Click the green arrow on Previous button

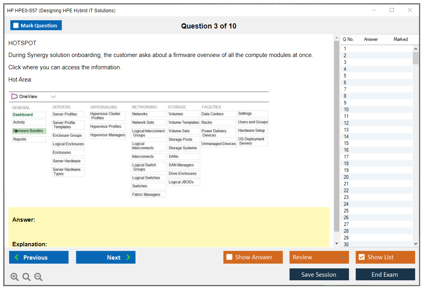17,257
